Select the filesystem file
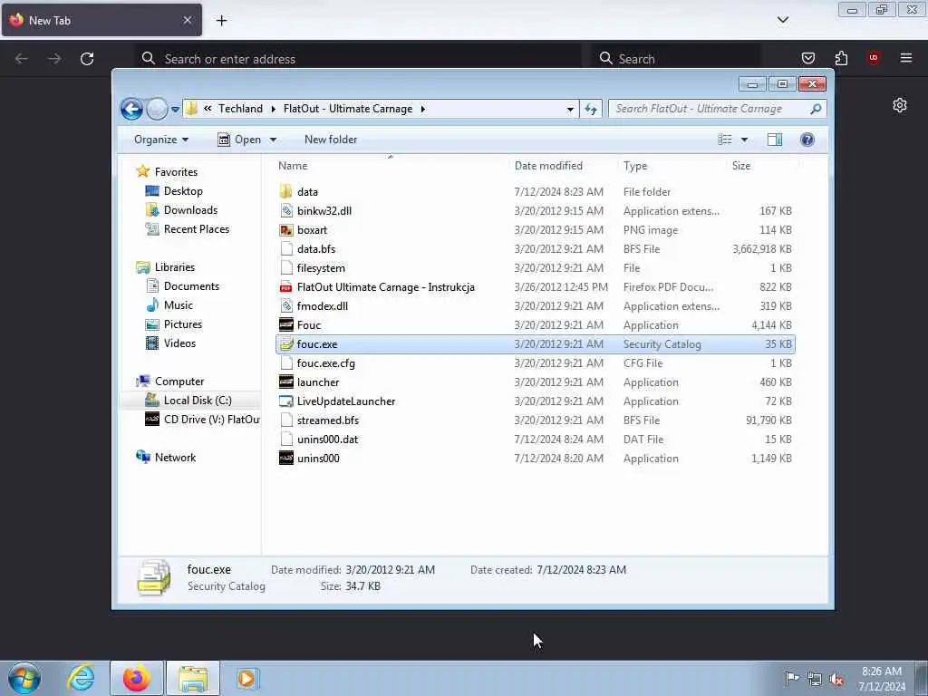This screenshot has height=696, width=928. pos(321,268)
